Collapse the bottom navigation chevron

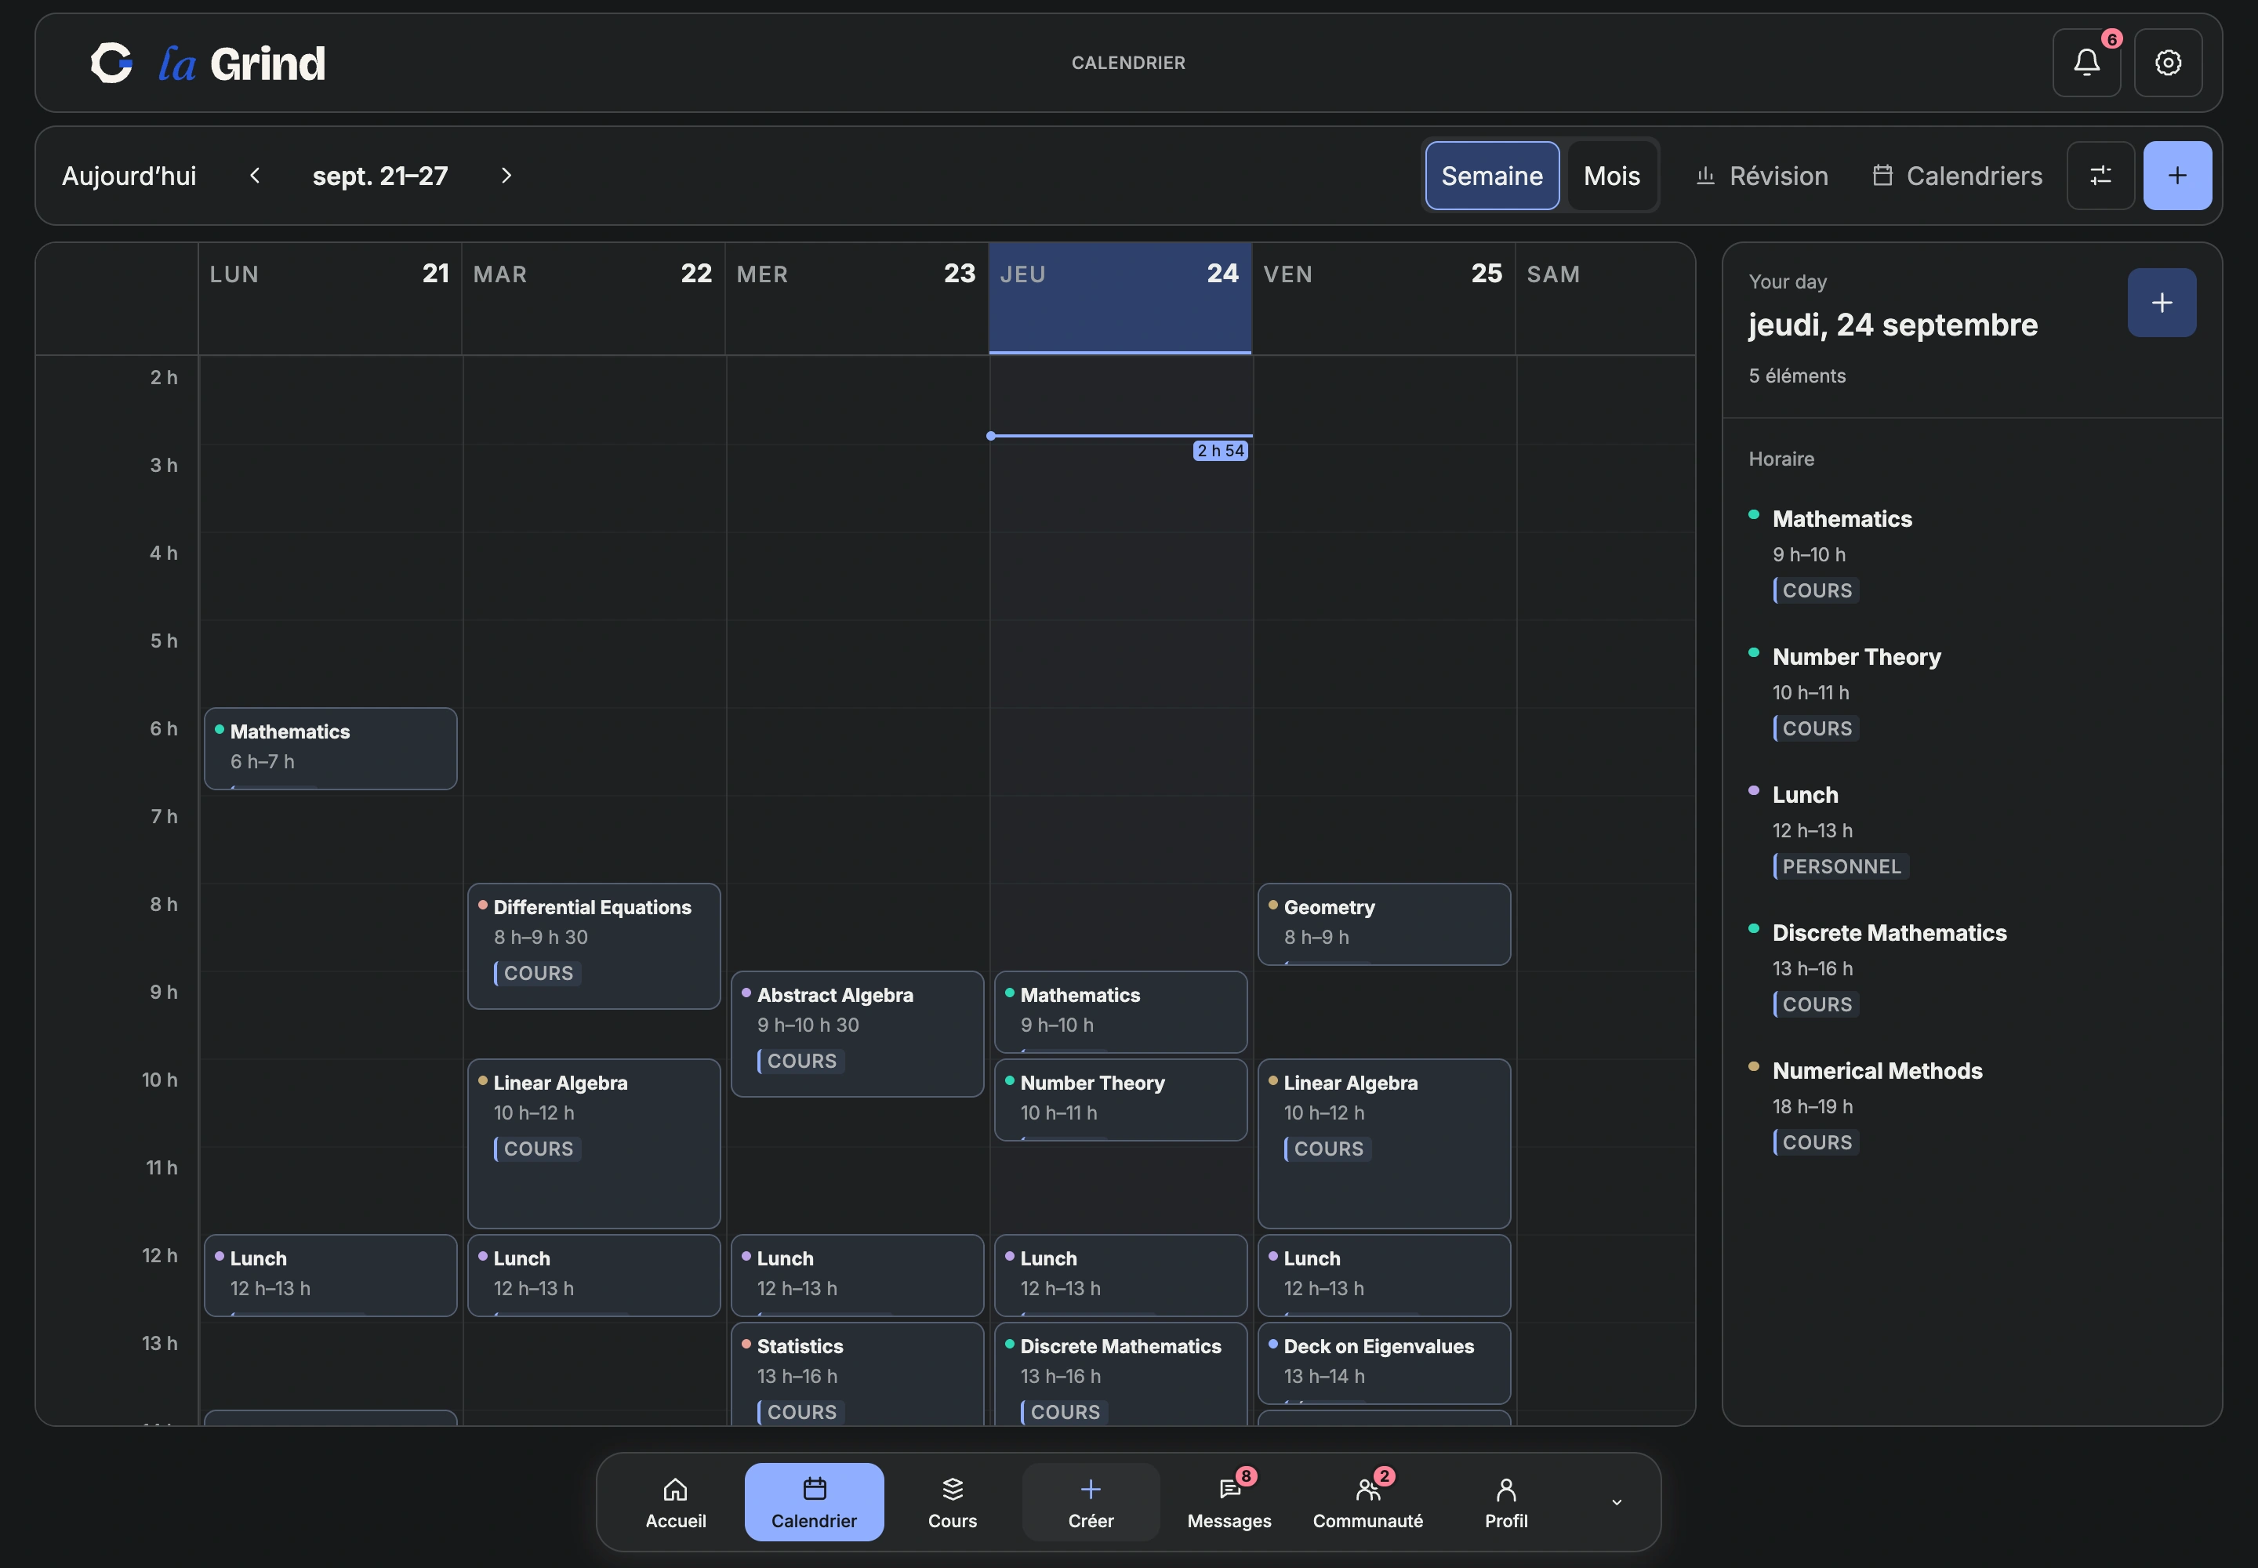tap(1617, 1502)
